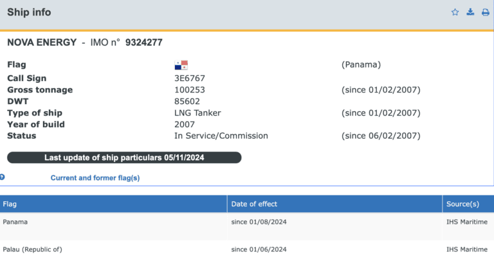
Task: Click the LNG Tanker ship type value
Action: point(197,112)
